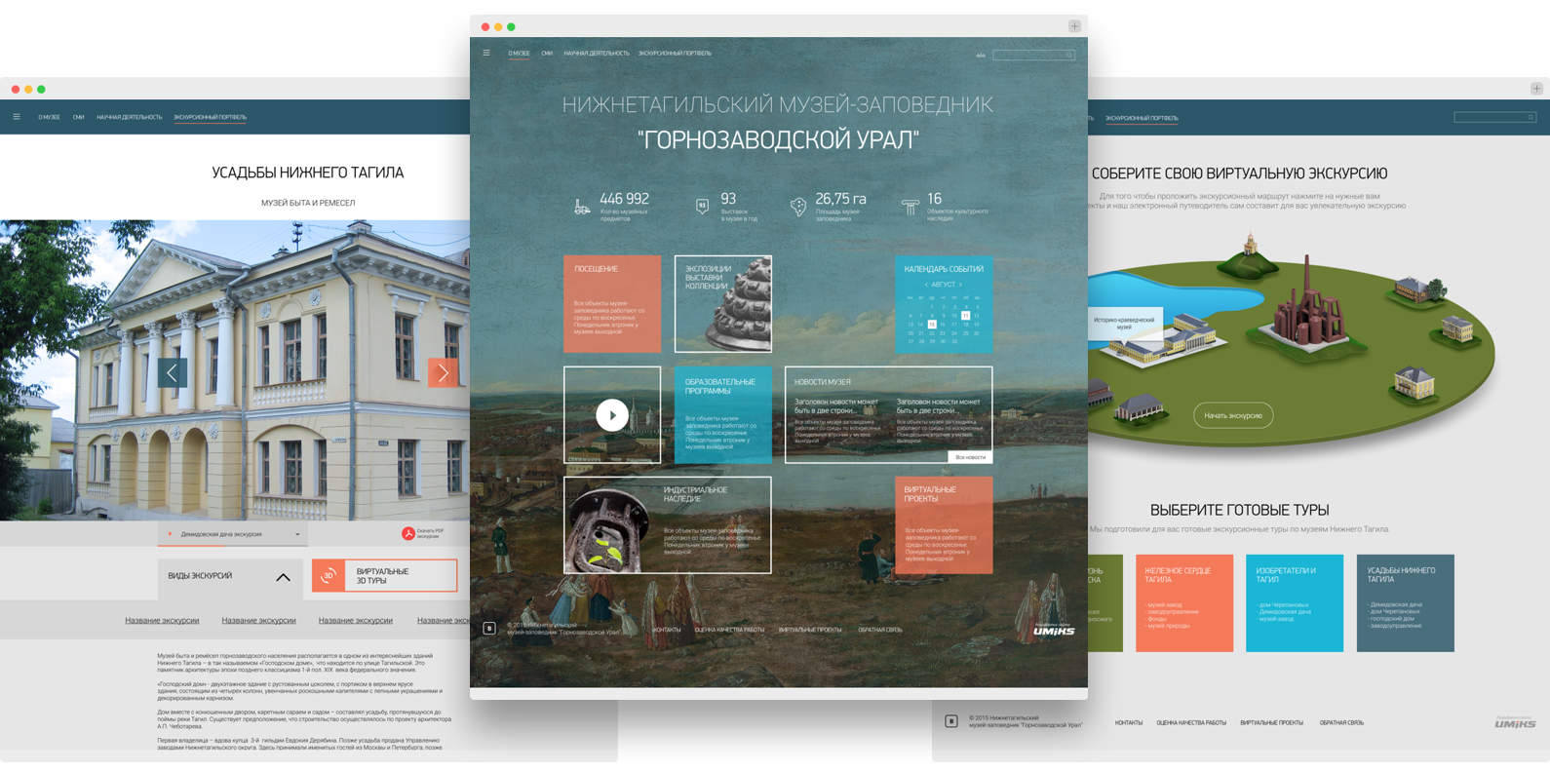Open the Демидовская дача экскурсия dropdown
The image size is (1550, 771).
(296, 534)
